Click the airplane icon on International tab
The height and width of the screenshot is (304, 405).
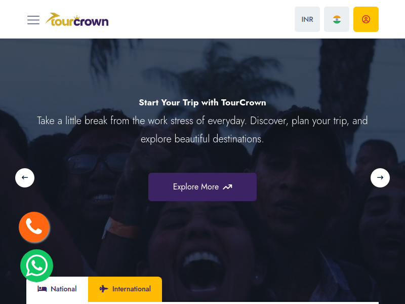[x=104, y=289]
